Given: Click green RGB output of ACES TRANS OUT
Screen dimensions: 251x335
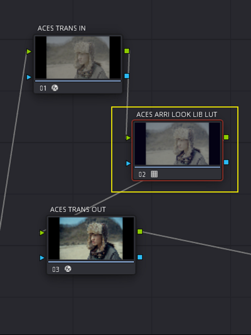Looking at the screenshot, I should point(140,232).
